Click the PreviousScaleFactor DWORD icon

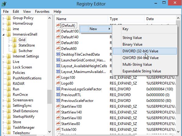coord(58,100)
